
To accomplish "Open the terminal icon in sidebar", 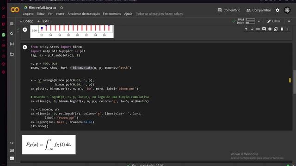I will point(12,158).
